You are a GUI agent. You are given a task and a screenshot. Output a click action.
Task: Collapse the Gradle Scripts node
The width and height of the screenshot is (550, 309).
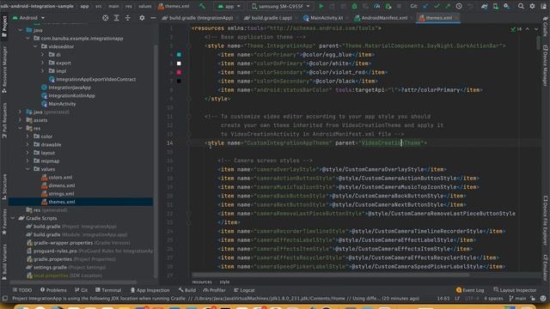click(x=13, y=218)
